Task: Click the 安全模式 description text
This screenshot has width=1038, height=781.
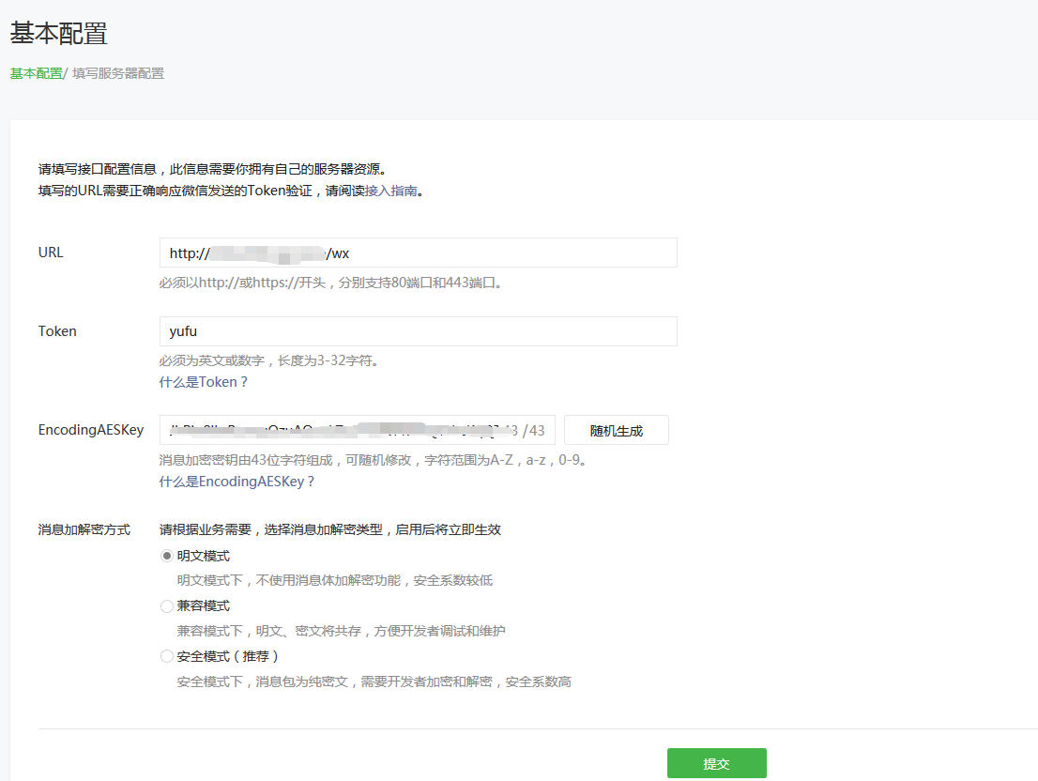Action: 374,681
